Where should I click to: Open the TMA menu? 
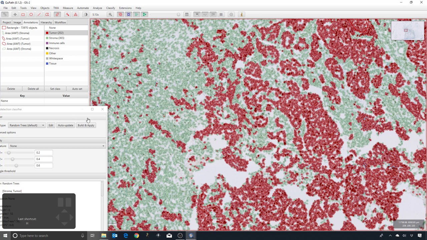56,8
